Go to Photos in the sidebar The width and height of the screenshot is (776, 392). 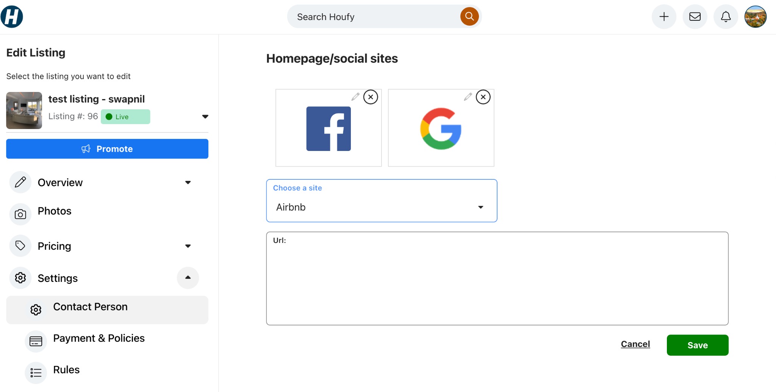click(x=55, y=211)
